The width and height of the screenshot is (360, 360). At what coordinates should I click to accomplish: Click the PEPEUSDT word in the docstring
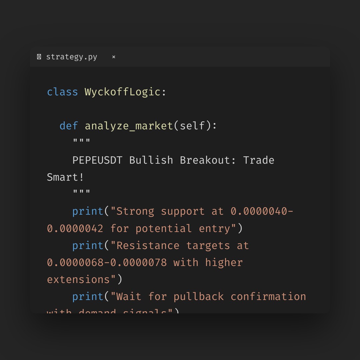97,160
